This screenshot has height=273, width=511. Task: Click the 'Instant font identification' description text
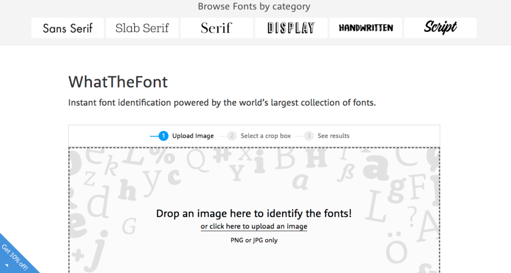coord(222,103)
